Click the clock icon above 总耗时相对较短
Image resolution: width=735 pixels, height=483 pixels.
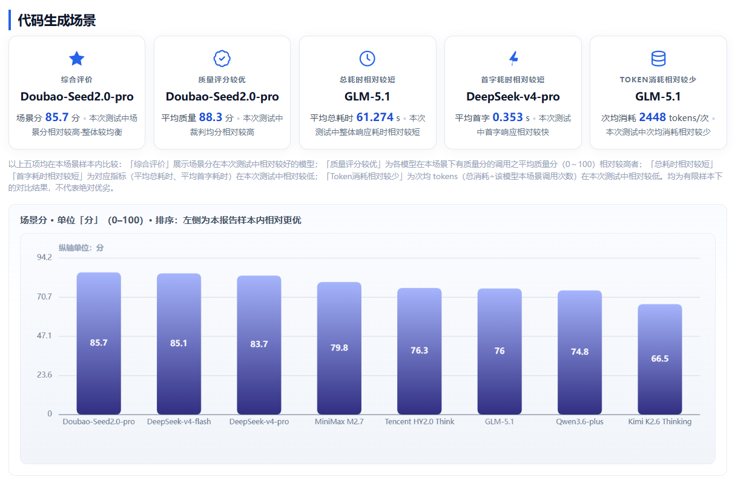pos(367,58)
